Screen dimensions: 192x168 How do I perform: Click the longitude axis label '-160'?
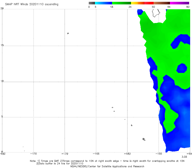pyautogui.click(x=127, y=154)
